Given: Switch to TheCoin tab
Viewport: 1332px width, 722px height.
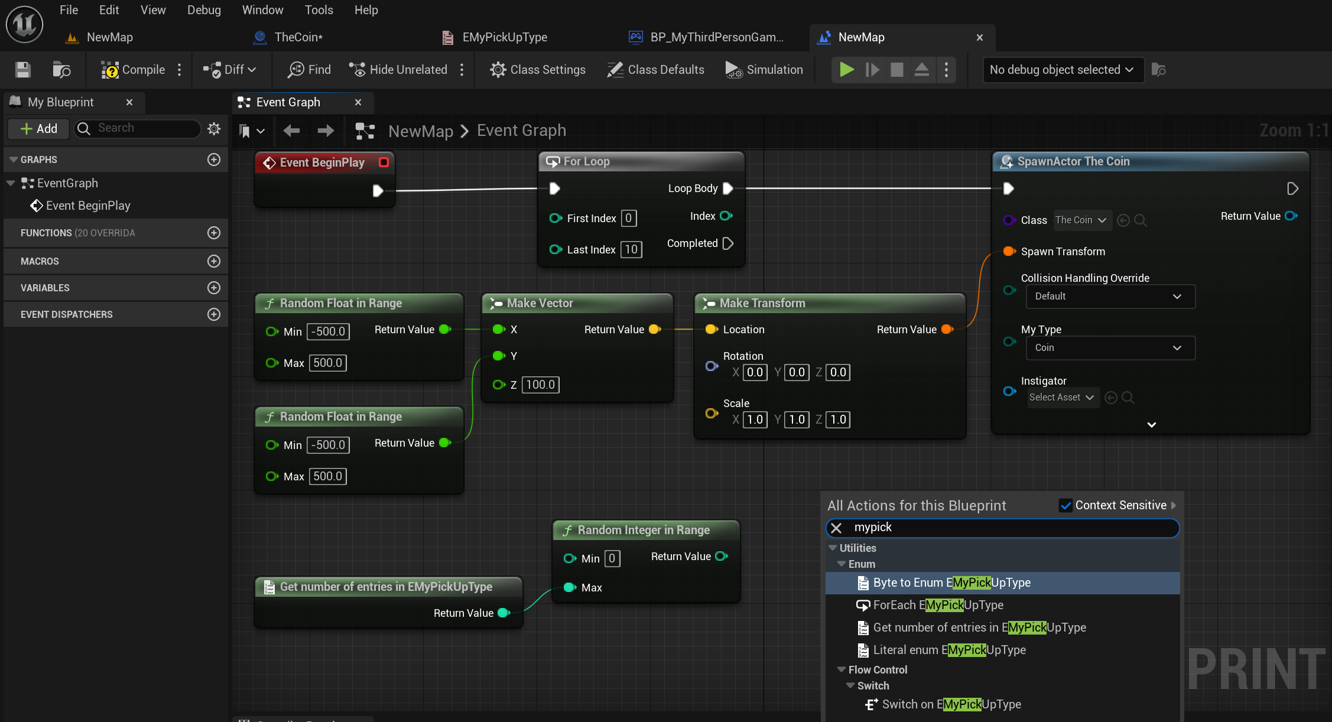Looking at the screenshot, I should coord(298,37).
